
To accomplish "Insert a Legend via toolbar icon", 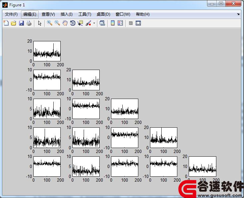I will click(120, 23).
